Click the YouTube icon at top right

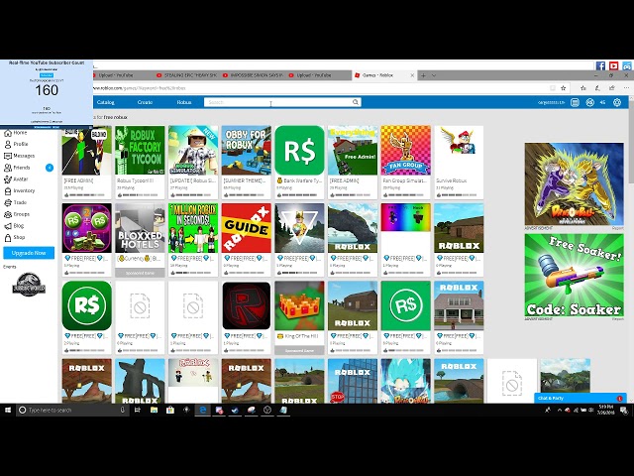coord(614,65)
